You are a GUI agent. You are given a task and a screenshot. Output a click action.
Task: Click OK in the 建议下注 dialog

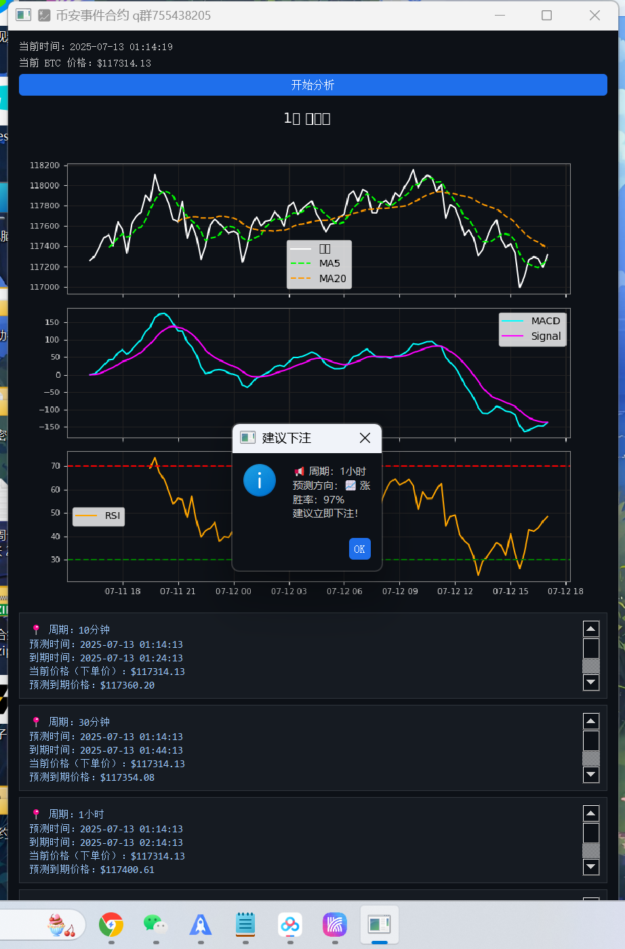[x=359, y=549]
